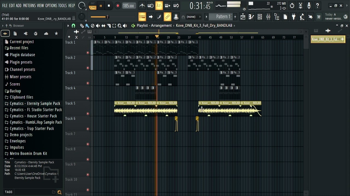Pause playback with the pause button
Screen dimensions: 350x196
point(101,6)
